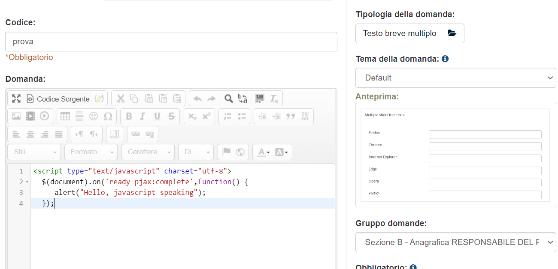Open the placeholder fields icon beside Codice Sorgente
Viewport: 558px width, 269px height.
tap(99, 99)
